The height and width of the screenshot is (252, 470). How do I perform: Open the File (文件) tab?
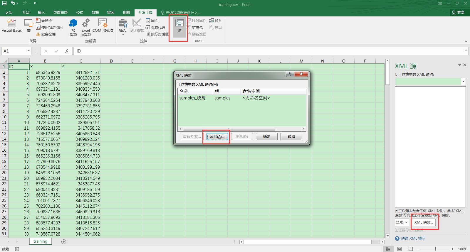coord(9,13)
